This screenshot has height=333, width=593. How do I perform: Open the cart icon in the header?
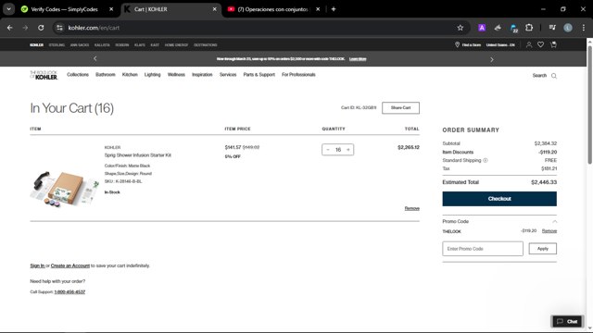pyautogui.click(x=553, y=45)
